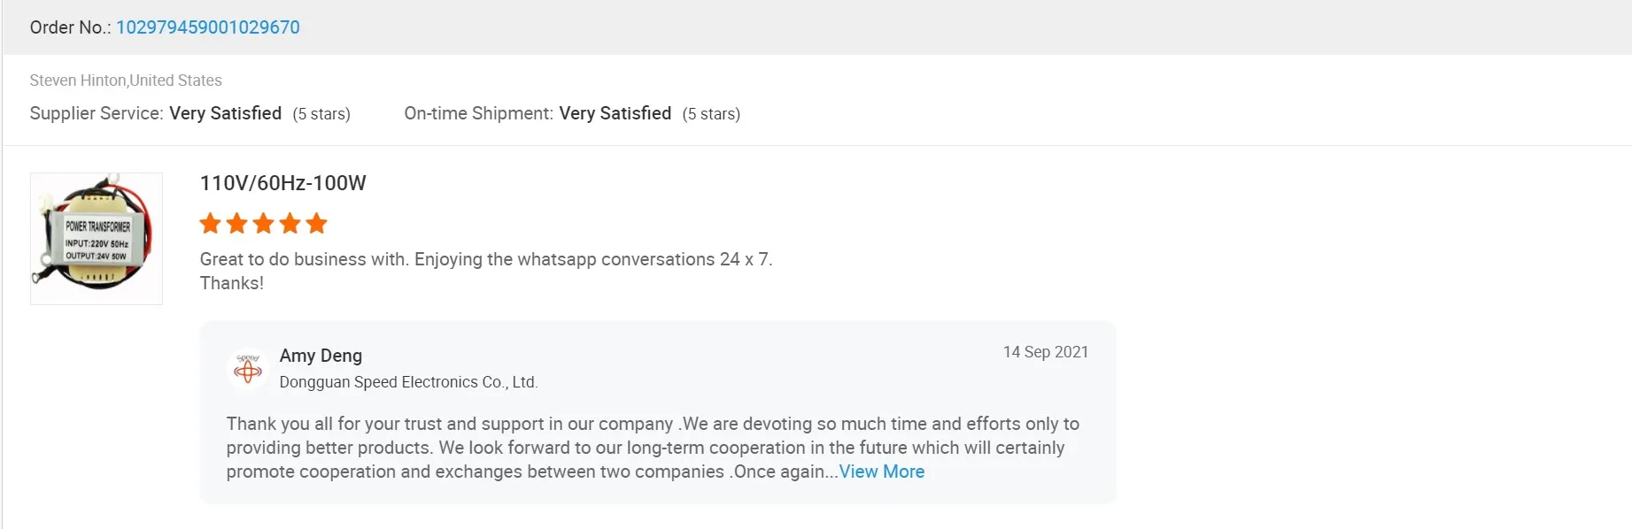Click the second orange rating star
The height and width of the screenshot is (529, 1632).
[237, 224]
